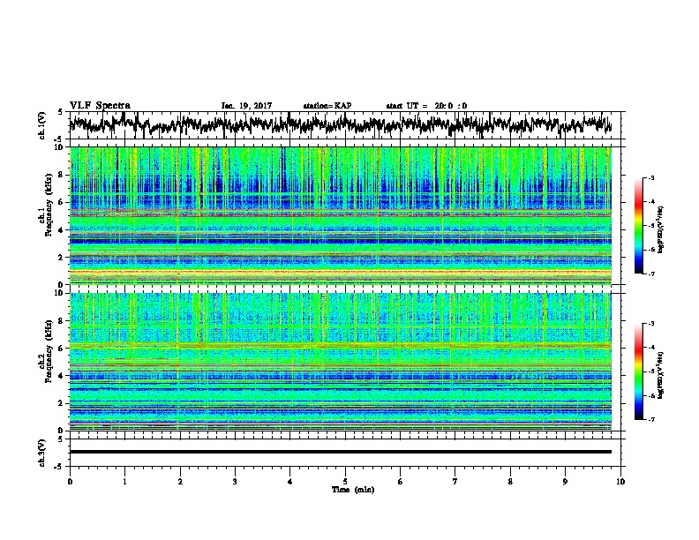Click time-axis tick label "10" at right end
The image size is (699, 540).
coord(620,482)
